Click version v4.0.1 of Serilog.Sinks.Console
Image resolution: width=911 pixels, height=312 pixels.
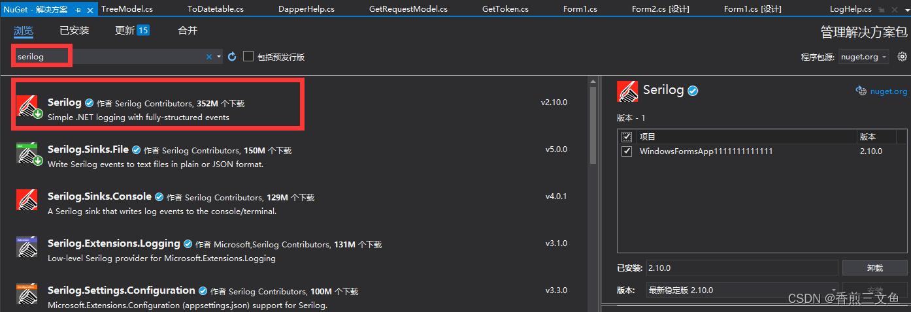pos(556,196)
